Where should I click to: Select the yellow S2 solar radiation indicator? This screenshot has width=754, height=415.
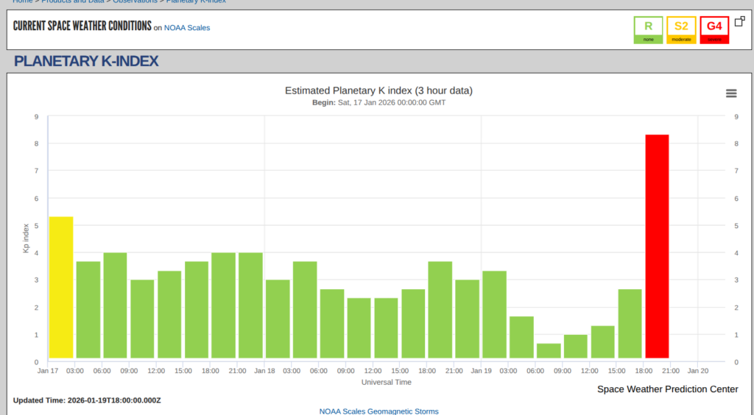pos(681,29)
